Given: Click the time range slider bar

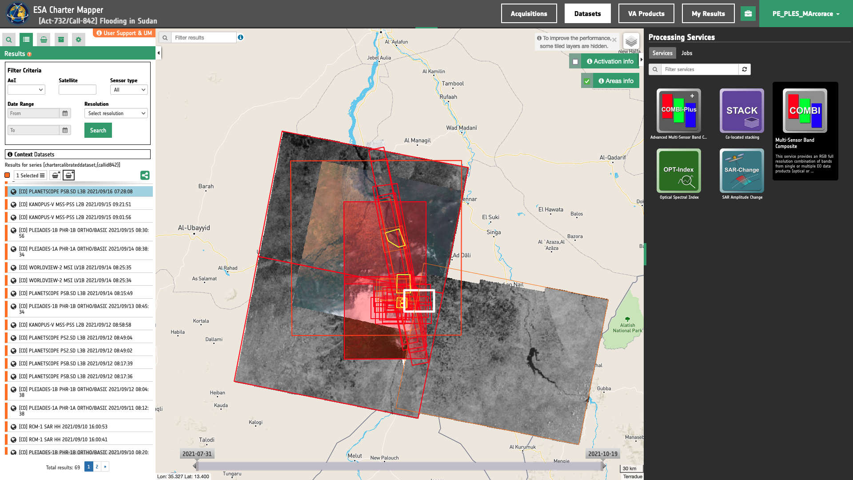Looking at the screenshot, I should 399,466.
